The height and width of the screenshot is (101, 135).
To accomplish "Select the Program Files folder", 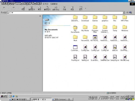I will (95, 29).
